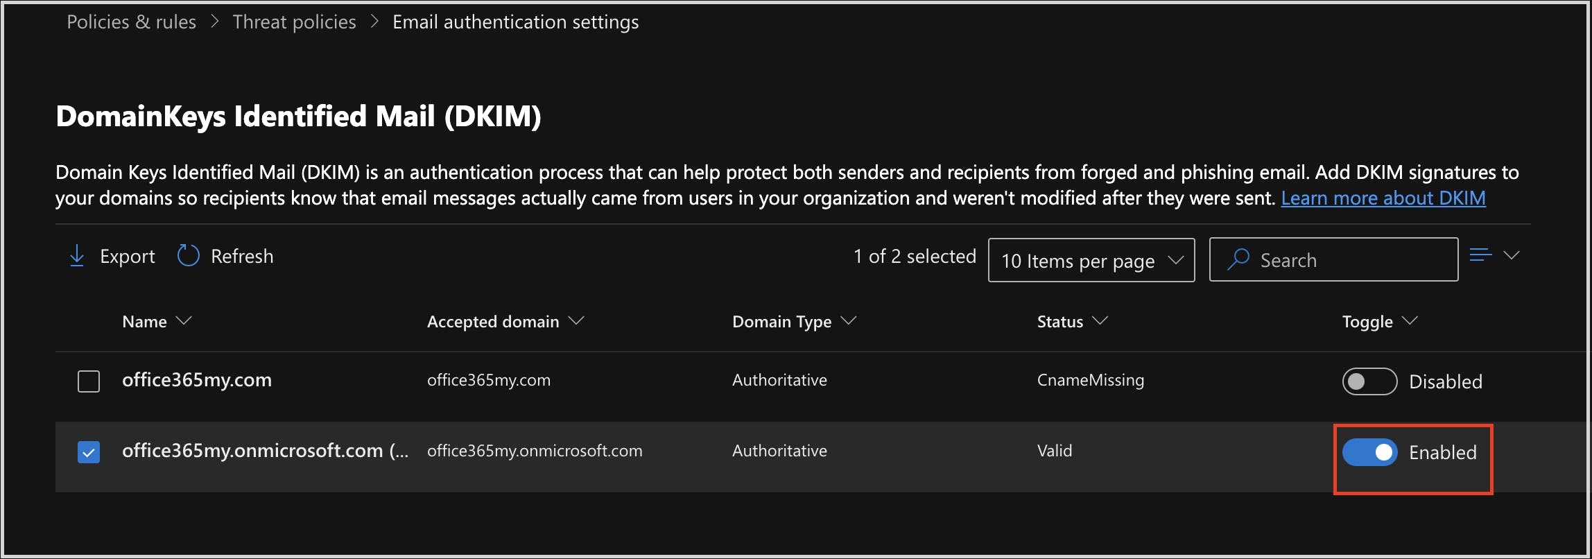Go to Threat policies breadcrumb
This screenshot has width=1592, height=559.
tap(294, 22)
